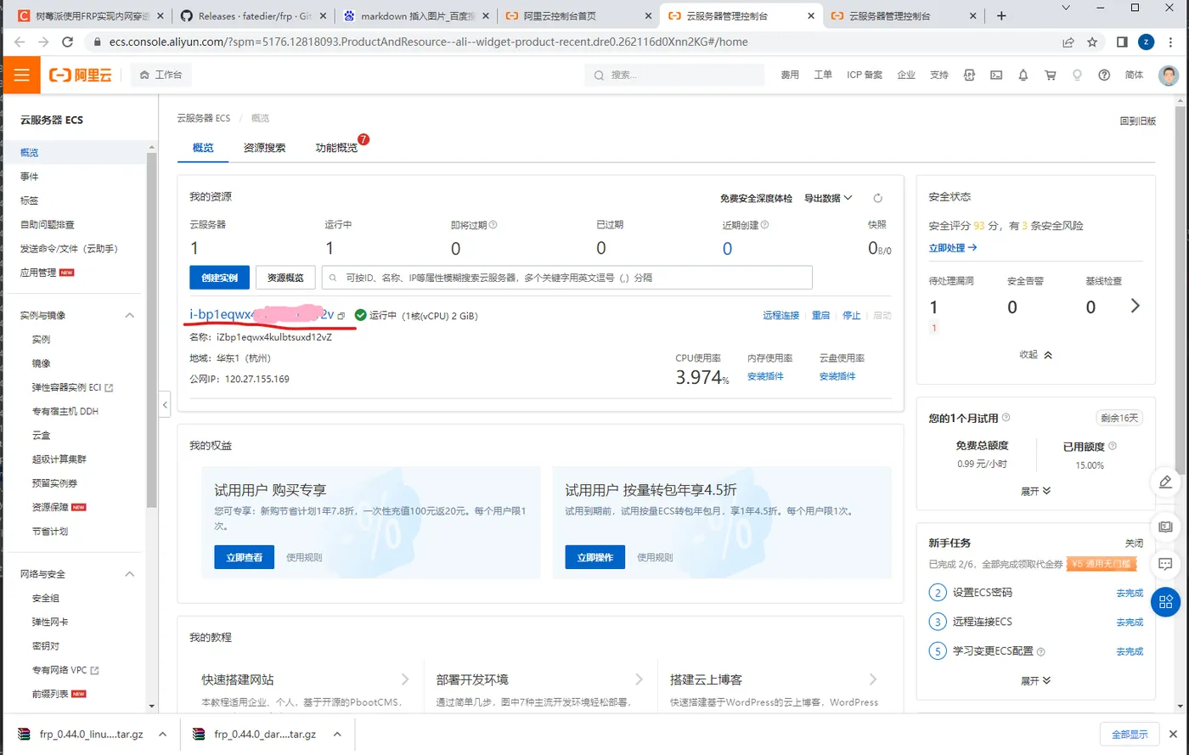This screenshot has width=1189, height=755.
Task: Click the light bulb icon
Action: click(1077, 75)
